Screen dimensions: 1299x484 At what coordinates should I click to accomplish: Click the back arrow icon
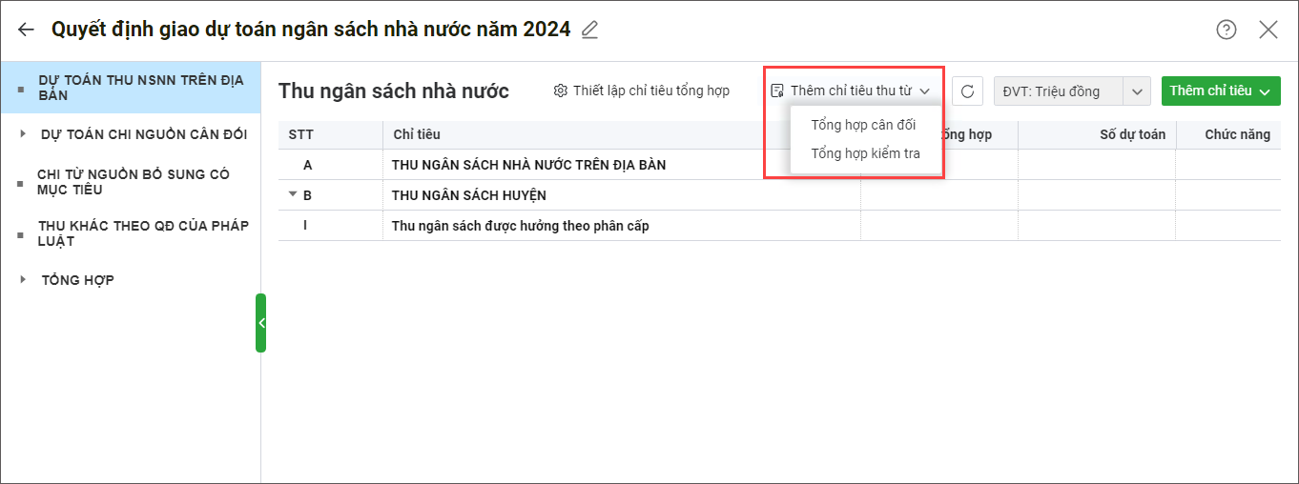[x=26, y=30]
